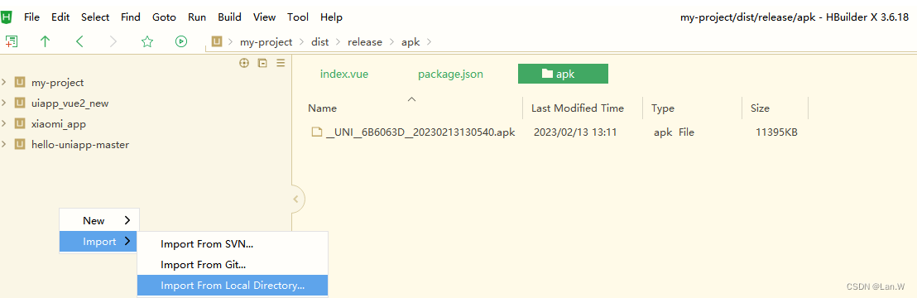Open the sidebar hamburger menu icon
917x298 pixels.
click(x=281, y=63)
